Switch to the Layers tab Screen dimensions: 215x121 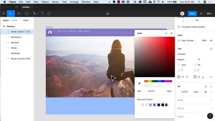pos(6,20)
